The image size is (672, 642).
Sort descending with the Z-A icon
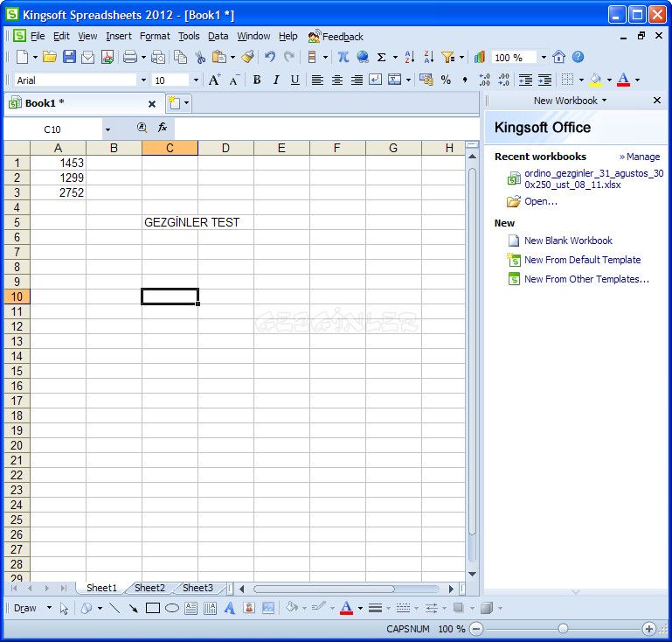tap(428, 57)
